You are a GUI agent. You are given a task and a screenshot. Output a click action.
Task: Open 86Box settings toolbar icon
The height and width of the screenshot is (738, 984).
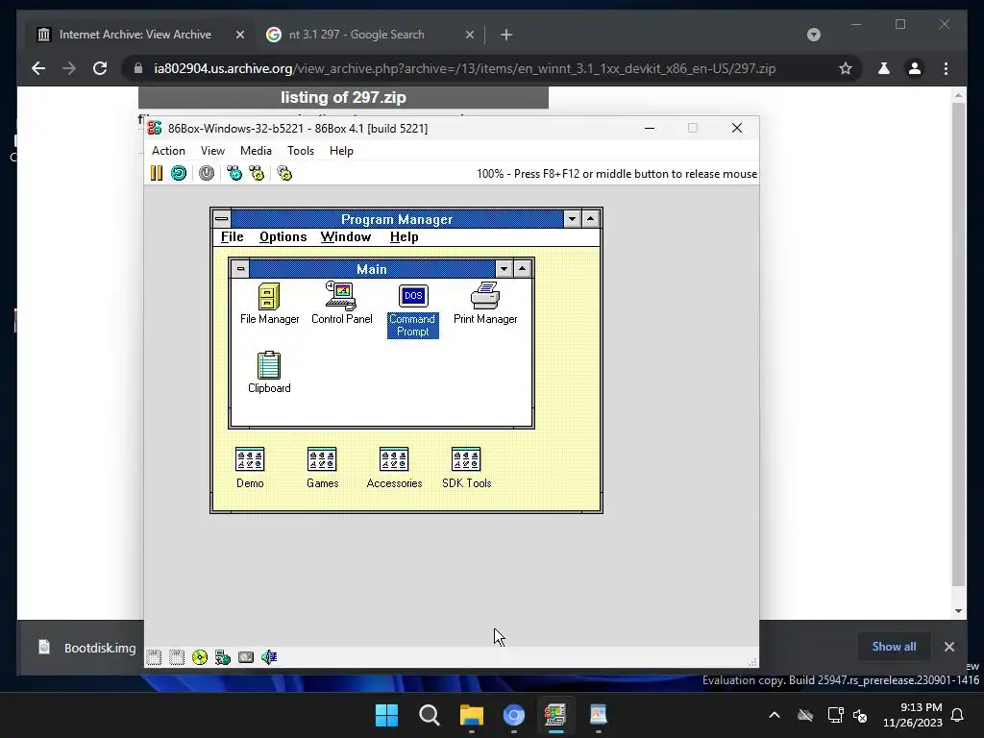[x=284, y=173]
